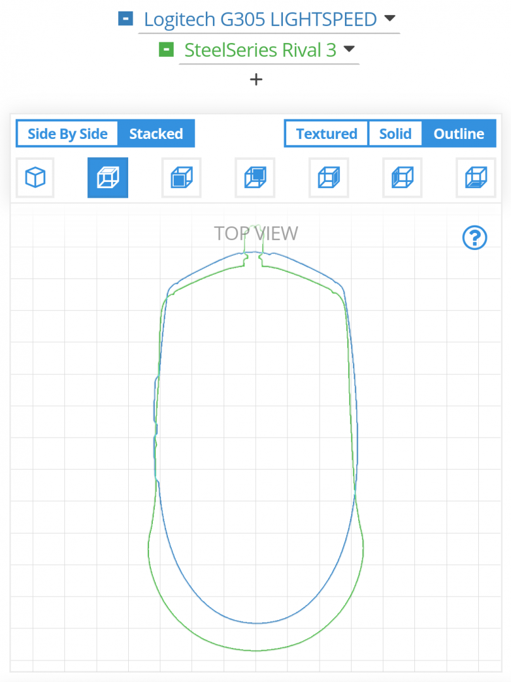This screenshot has width=511, height=682.
Task: Add another mouse with the plus button
Action: click(256, 79)
